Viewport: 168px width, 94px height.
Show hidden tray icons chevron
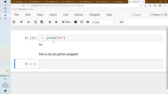coord(9,73)
